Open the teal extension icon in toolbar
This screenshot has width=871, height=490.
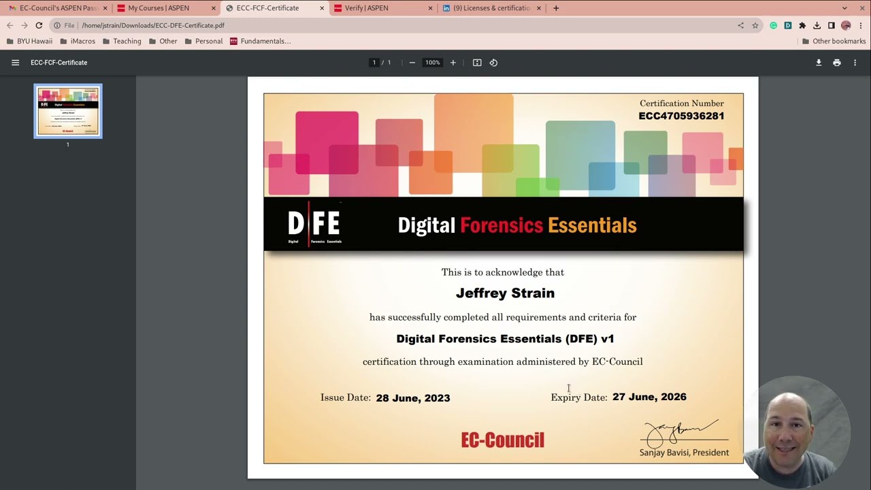[x=788, y=25]
